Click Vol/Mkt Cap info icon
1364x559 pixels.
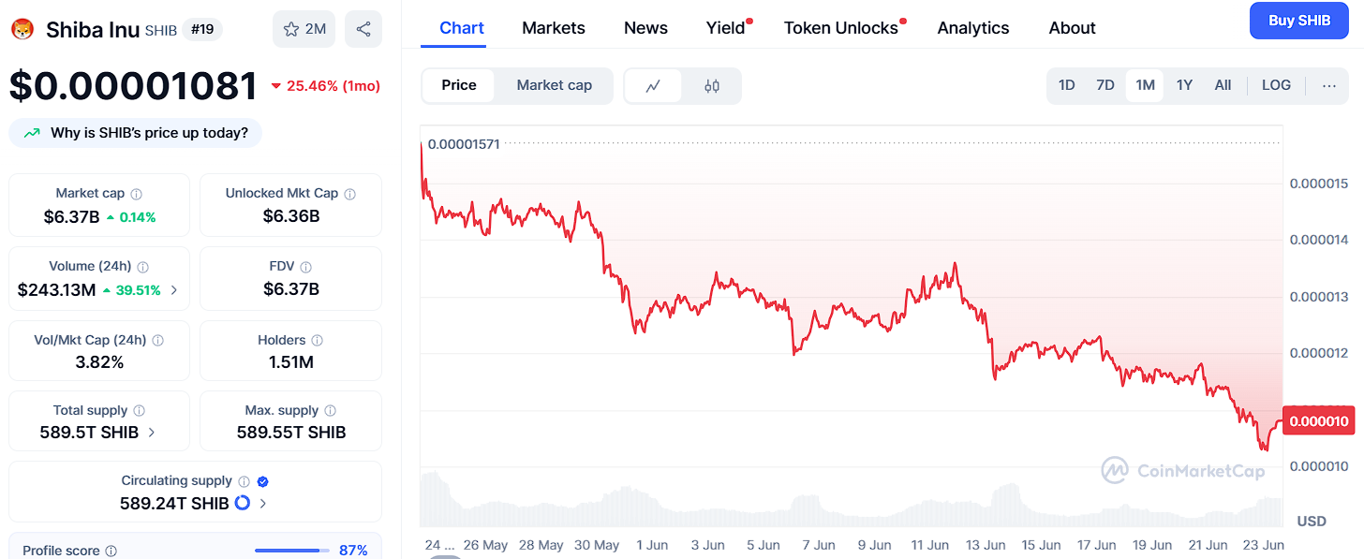158,341
